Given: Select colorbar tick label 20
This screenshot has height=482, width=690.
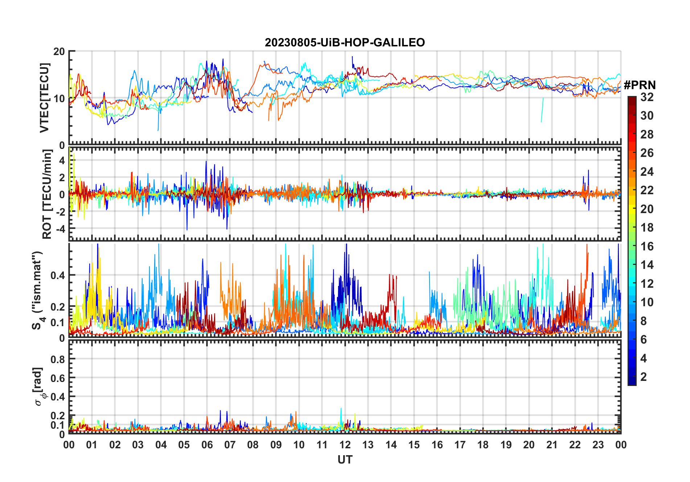Looking at the screenshot, I should coord(647,209).
